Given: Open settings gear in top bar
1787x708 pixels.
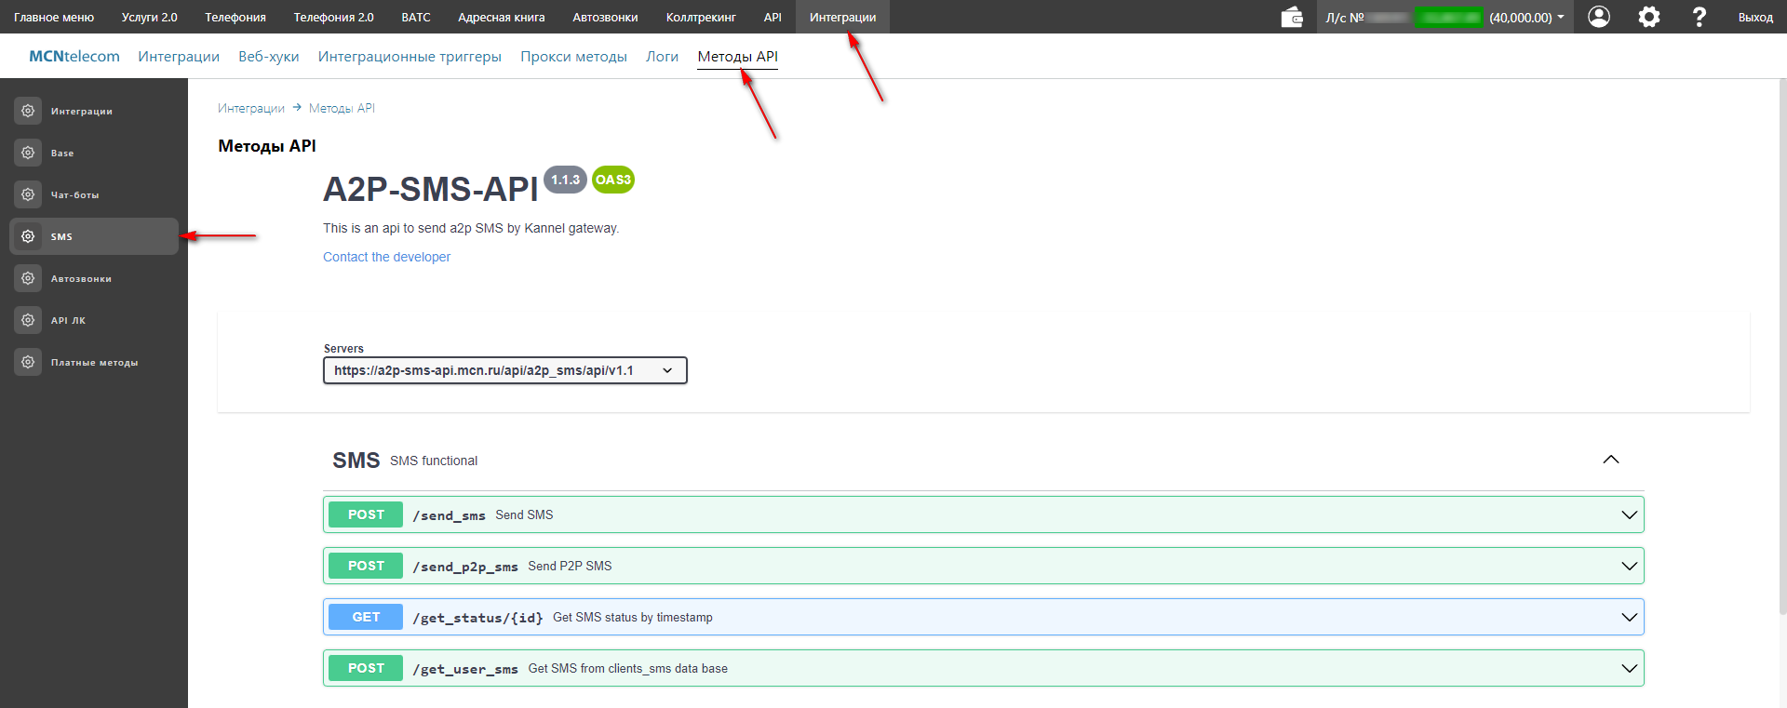Looking at the screenshot, I should coord(1649,17).
